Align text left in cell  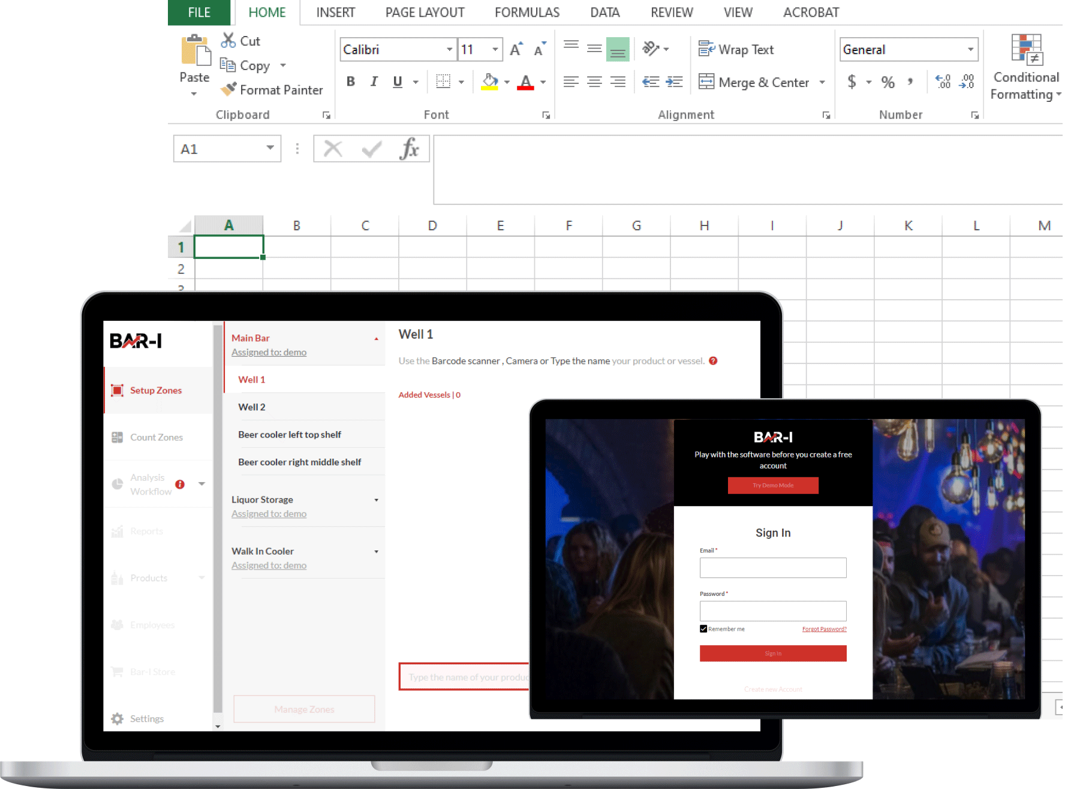(571, 82)
